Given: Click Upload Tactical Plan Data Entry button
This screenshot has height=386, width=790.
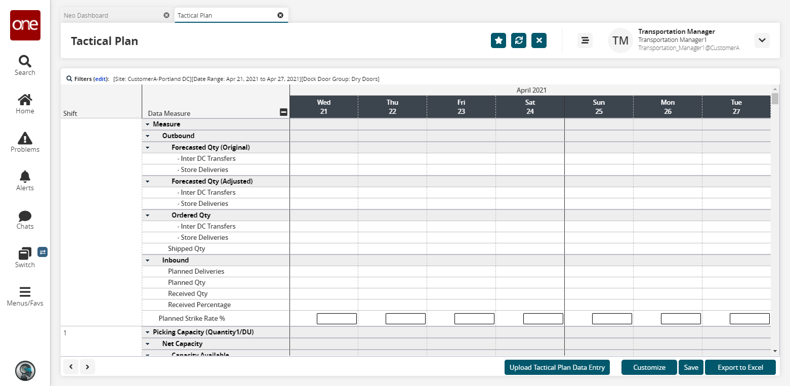Looking at the screenshot, I should tap(557, 367).
